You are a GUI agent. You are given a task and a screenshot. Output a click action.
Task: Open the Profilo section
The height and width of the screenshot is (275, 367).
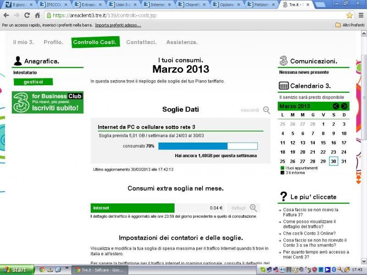[x=53, y=42]
